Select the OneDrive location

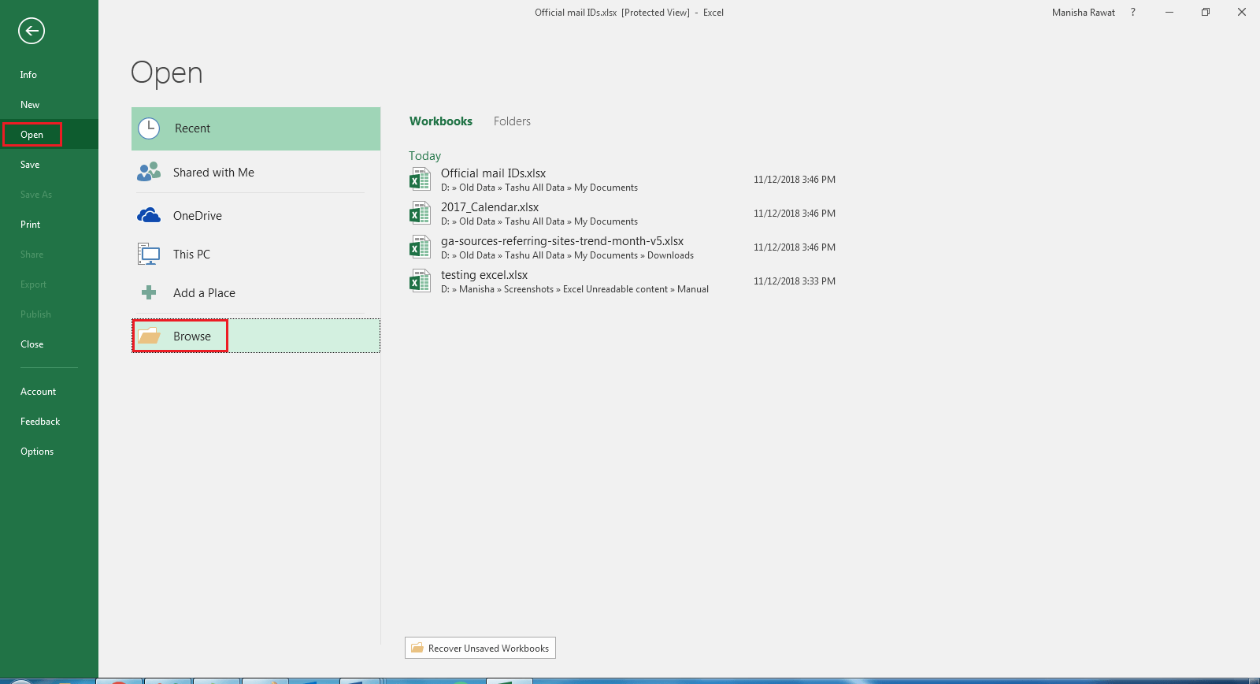(x=256, y=215)
